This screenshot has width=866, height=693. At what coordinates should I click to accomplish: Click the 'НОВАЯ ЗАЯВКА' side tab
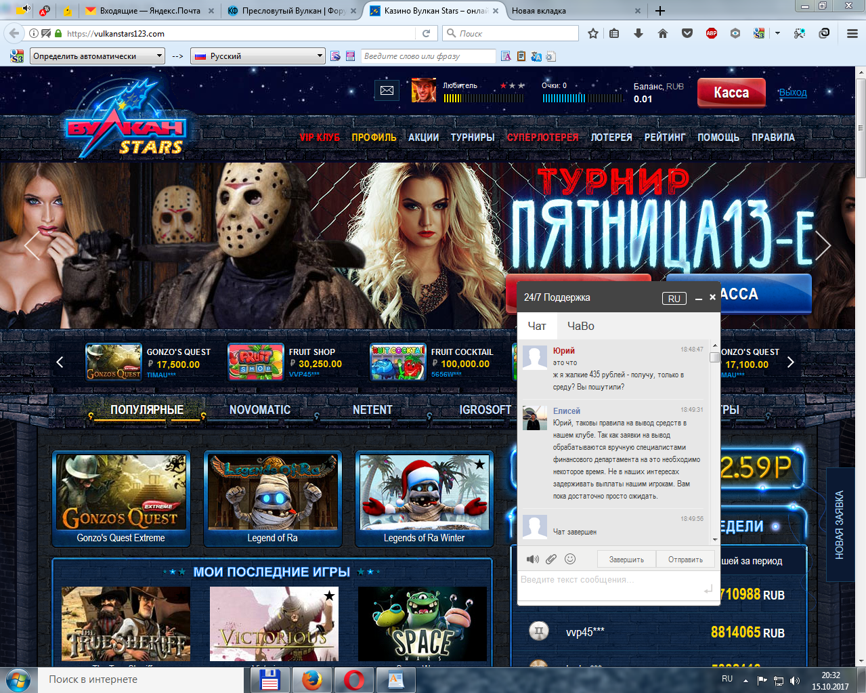[840, 524]
